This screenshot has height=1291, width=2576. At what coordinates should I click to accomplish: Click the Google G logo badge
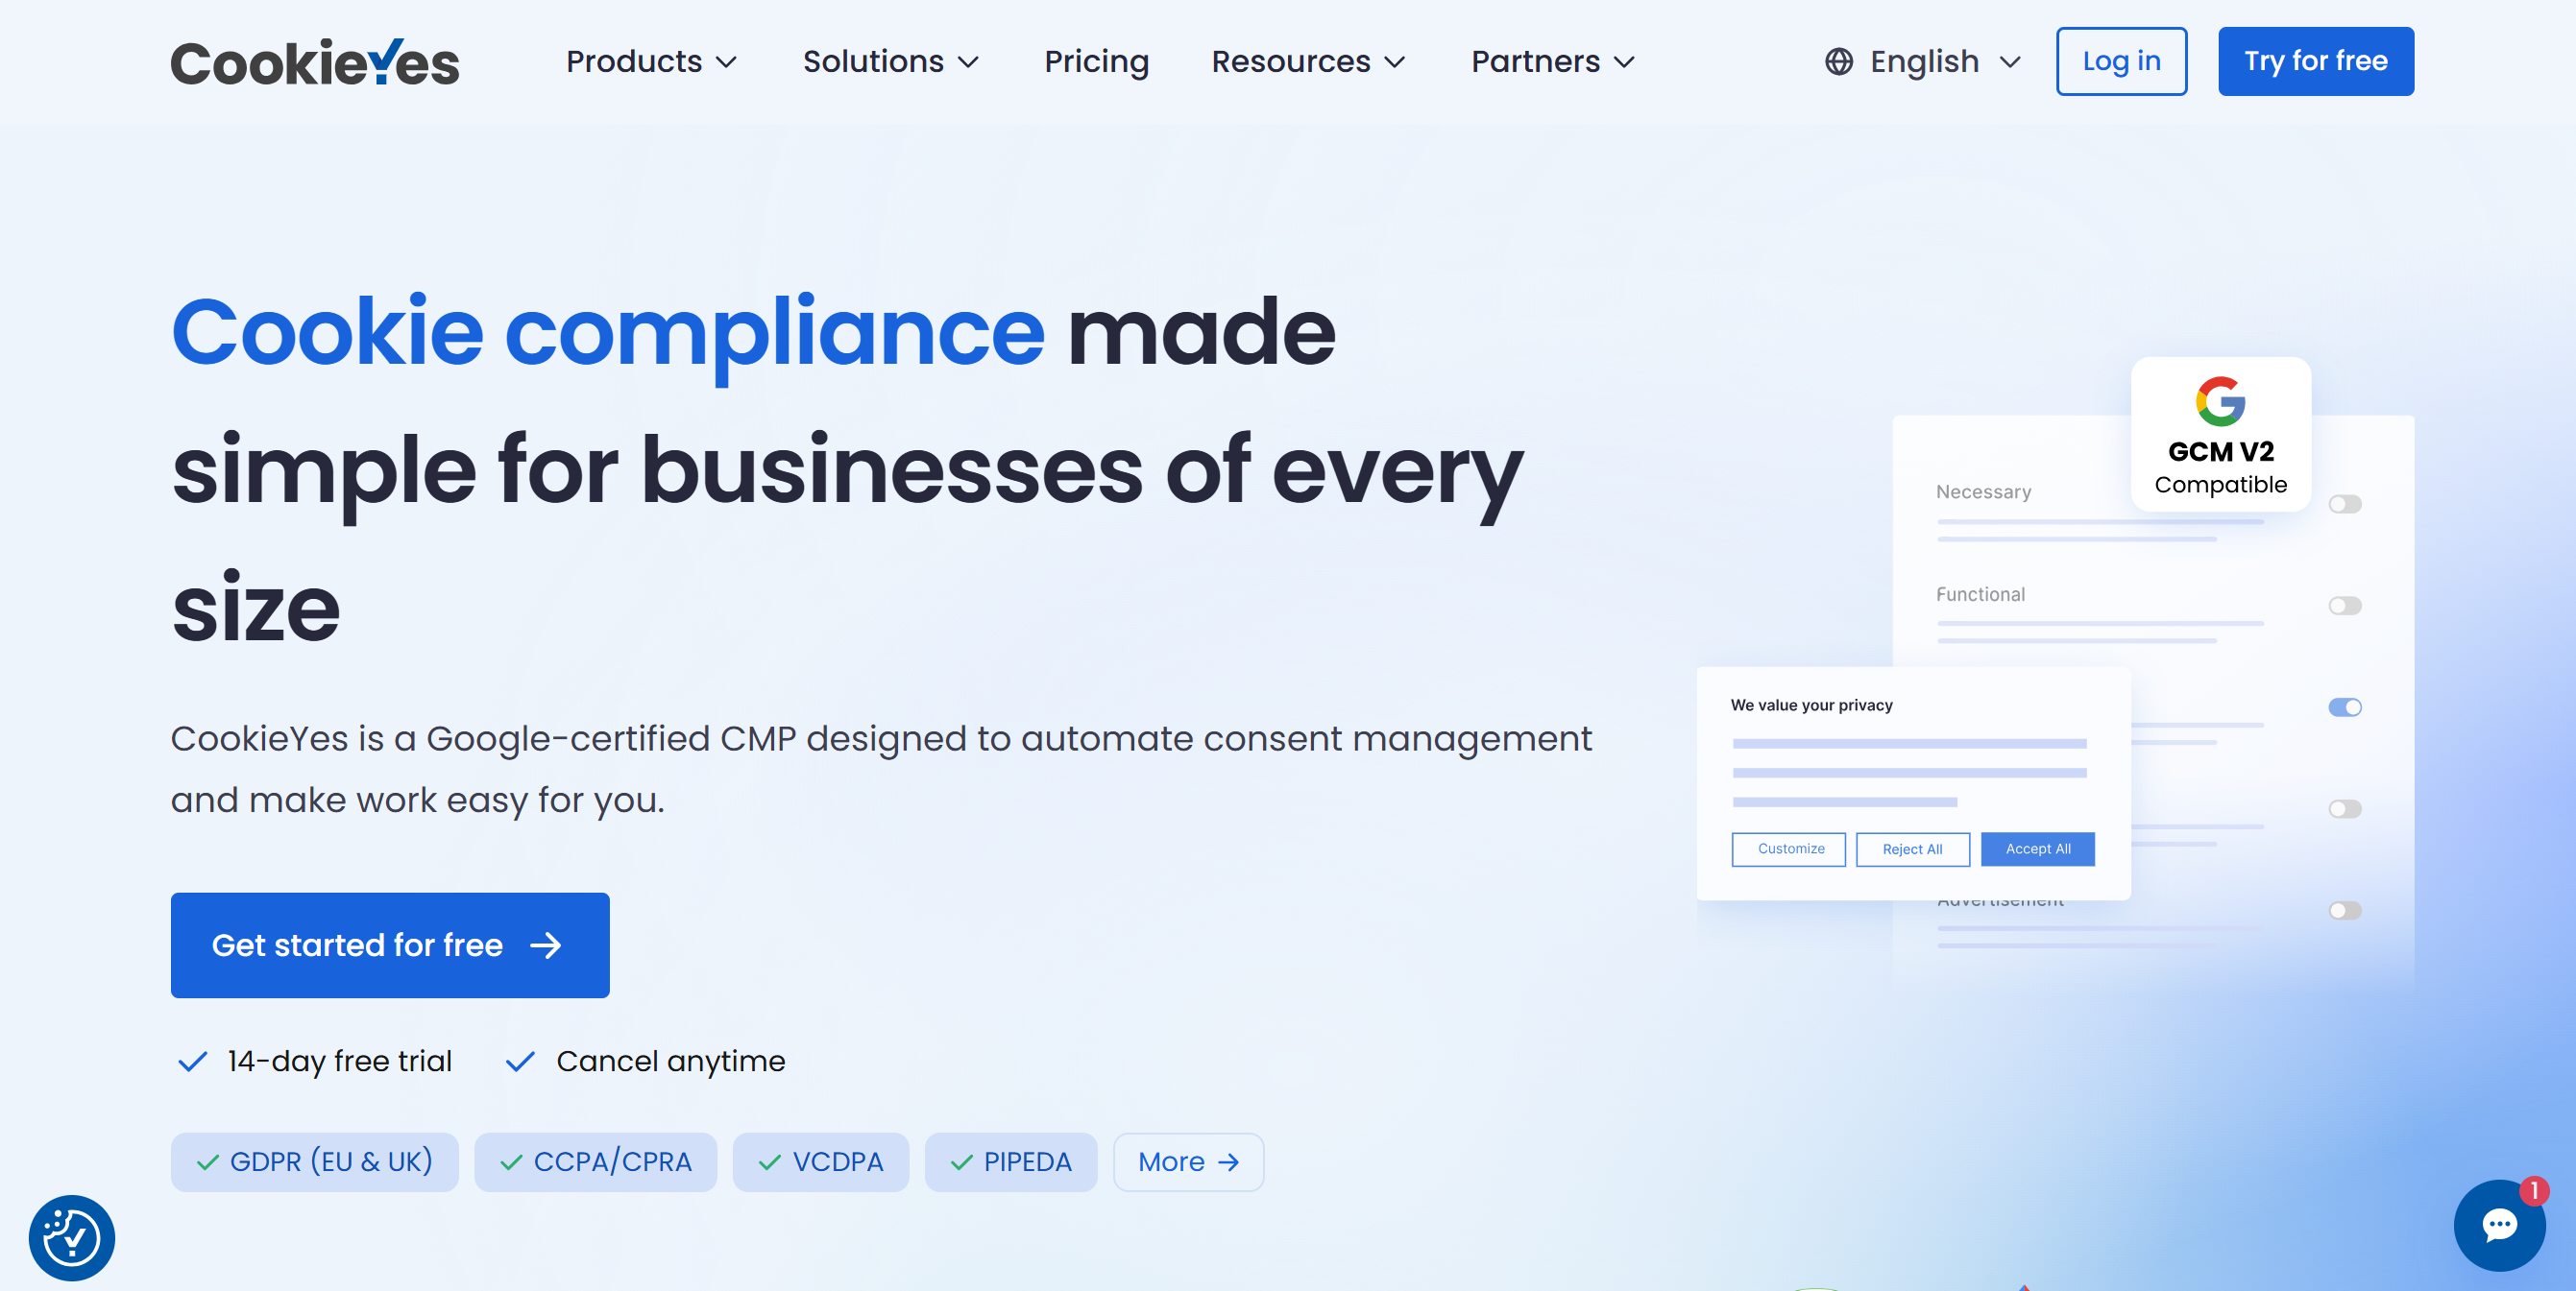click(2220, 401)
